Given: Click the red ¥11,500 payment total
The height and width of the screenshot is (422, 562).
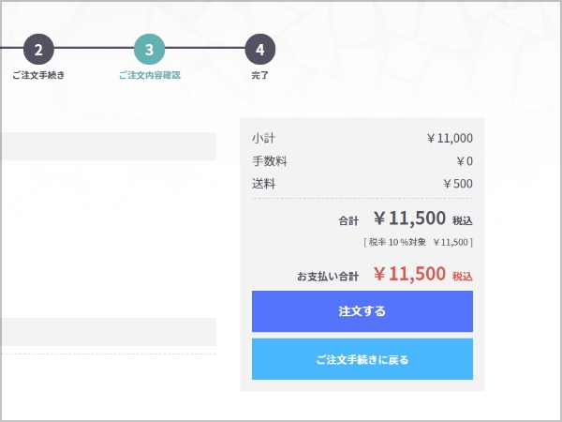Looking at the screenshot, I should click(x=409, y=274).
